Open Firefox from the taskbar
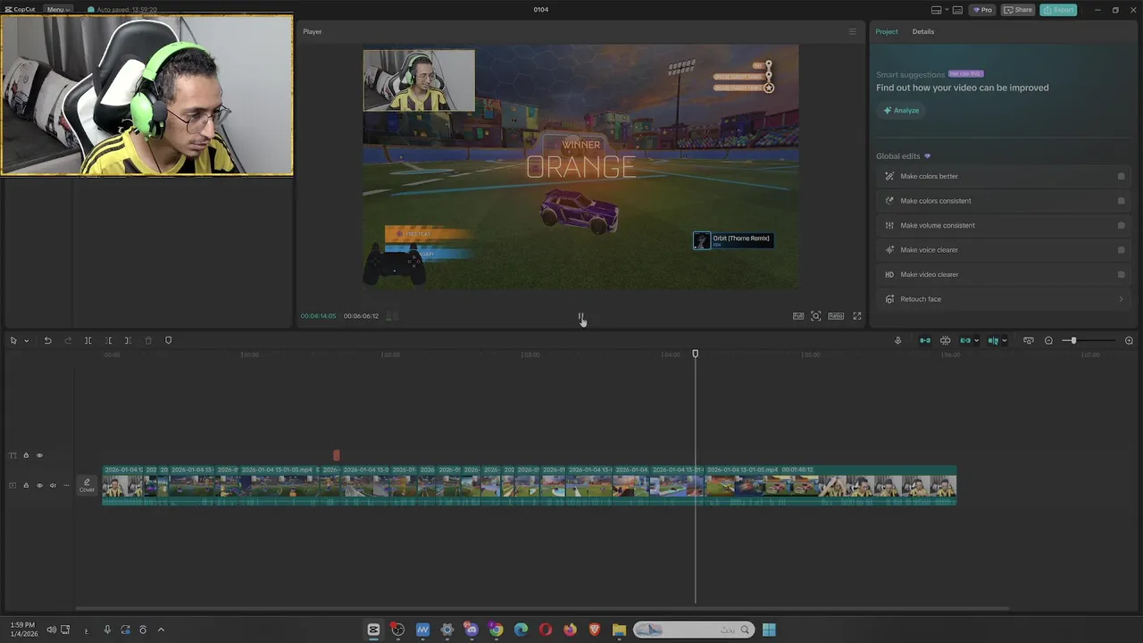1143x643 pixels. point(571,630)
